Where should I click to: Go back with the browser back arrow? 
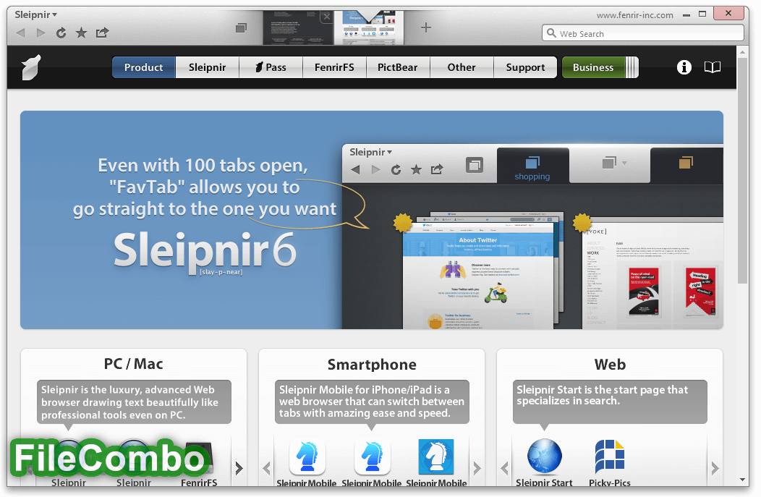(x=20, y=33)
